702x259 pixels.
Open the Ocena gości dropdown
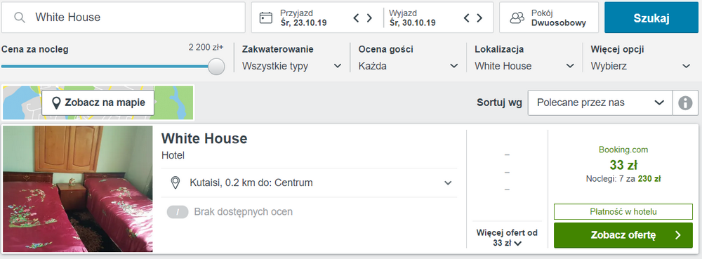[x=409, y=66]
